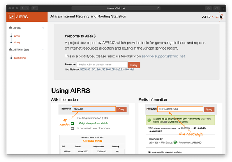This screenshot has width=232, height=162.
Task: Click the ASN information heading
Action: (65, 99)
